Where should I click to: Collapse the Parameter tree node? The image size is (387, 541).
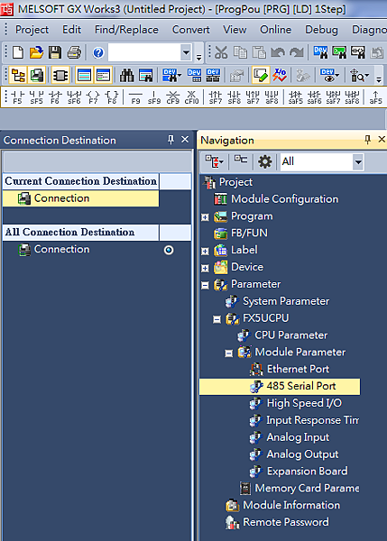point(205,285)
